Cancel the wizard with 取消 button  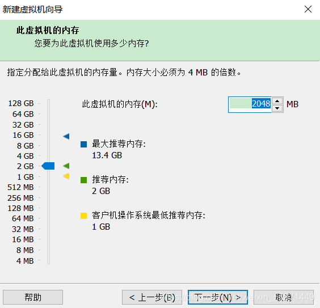tap(284, 297)
